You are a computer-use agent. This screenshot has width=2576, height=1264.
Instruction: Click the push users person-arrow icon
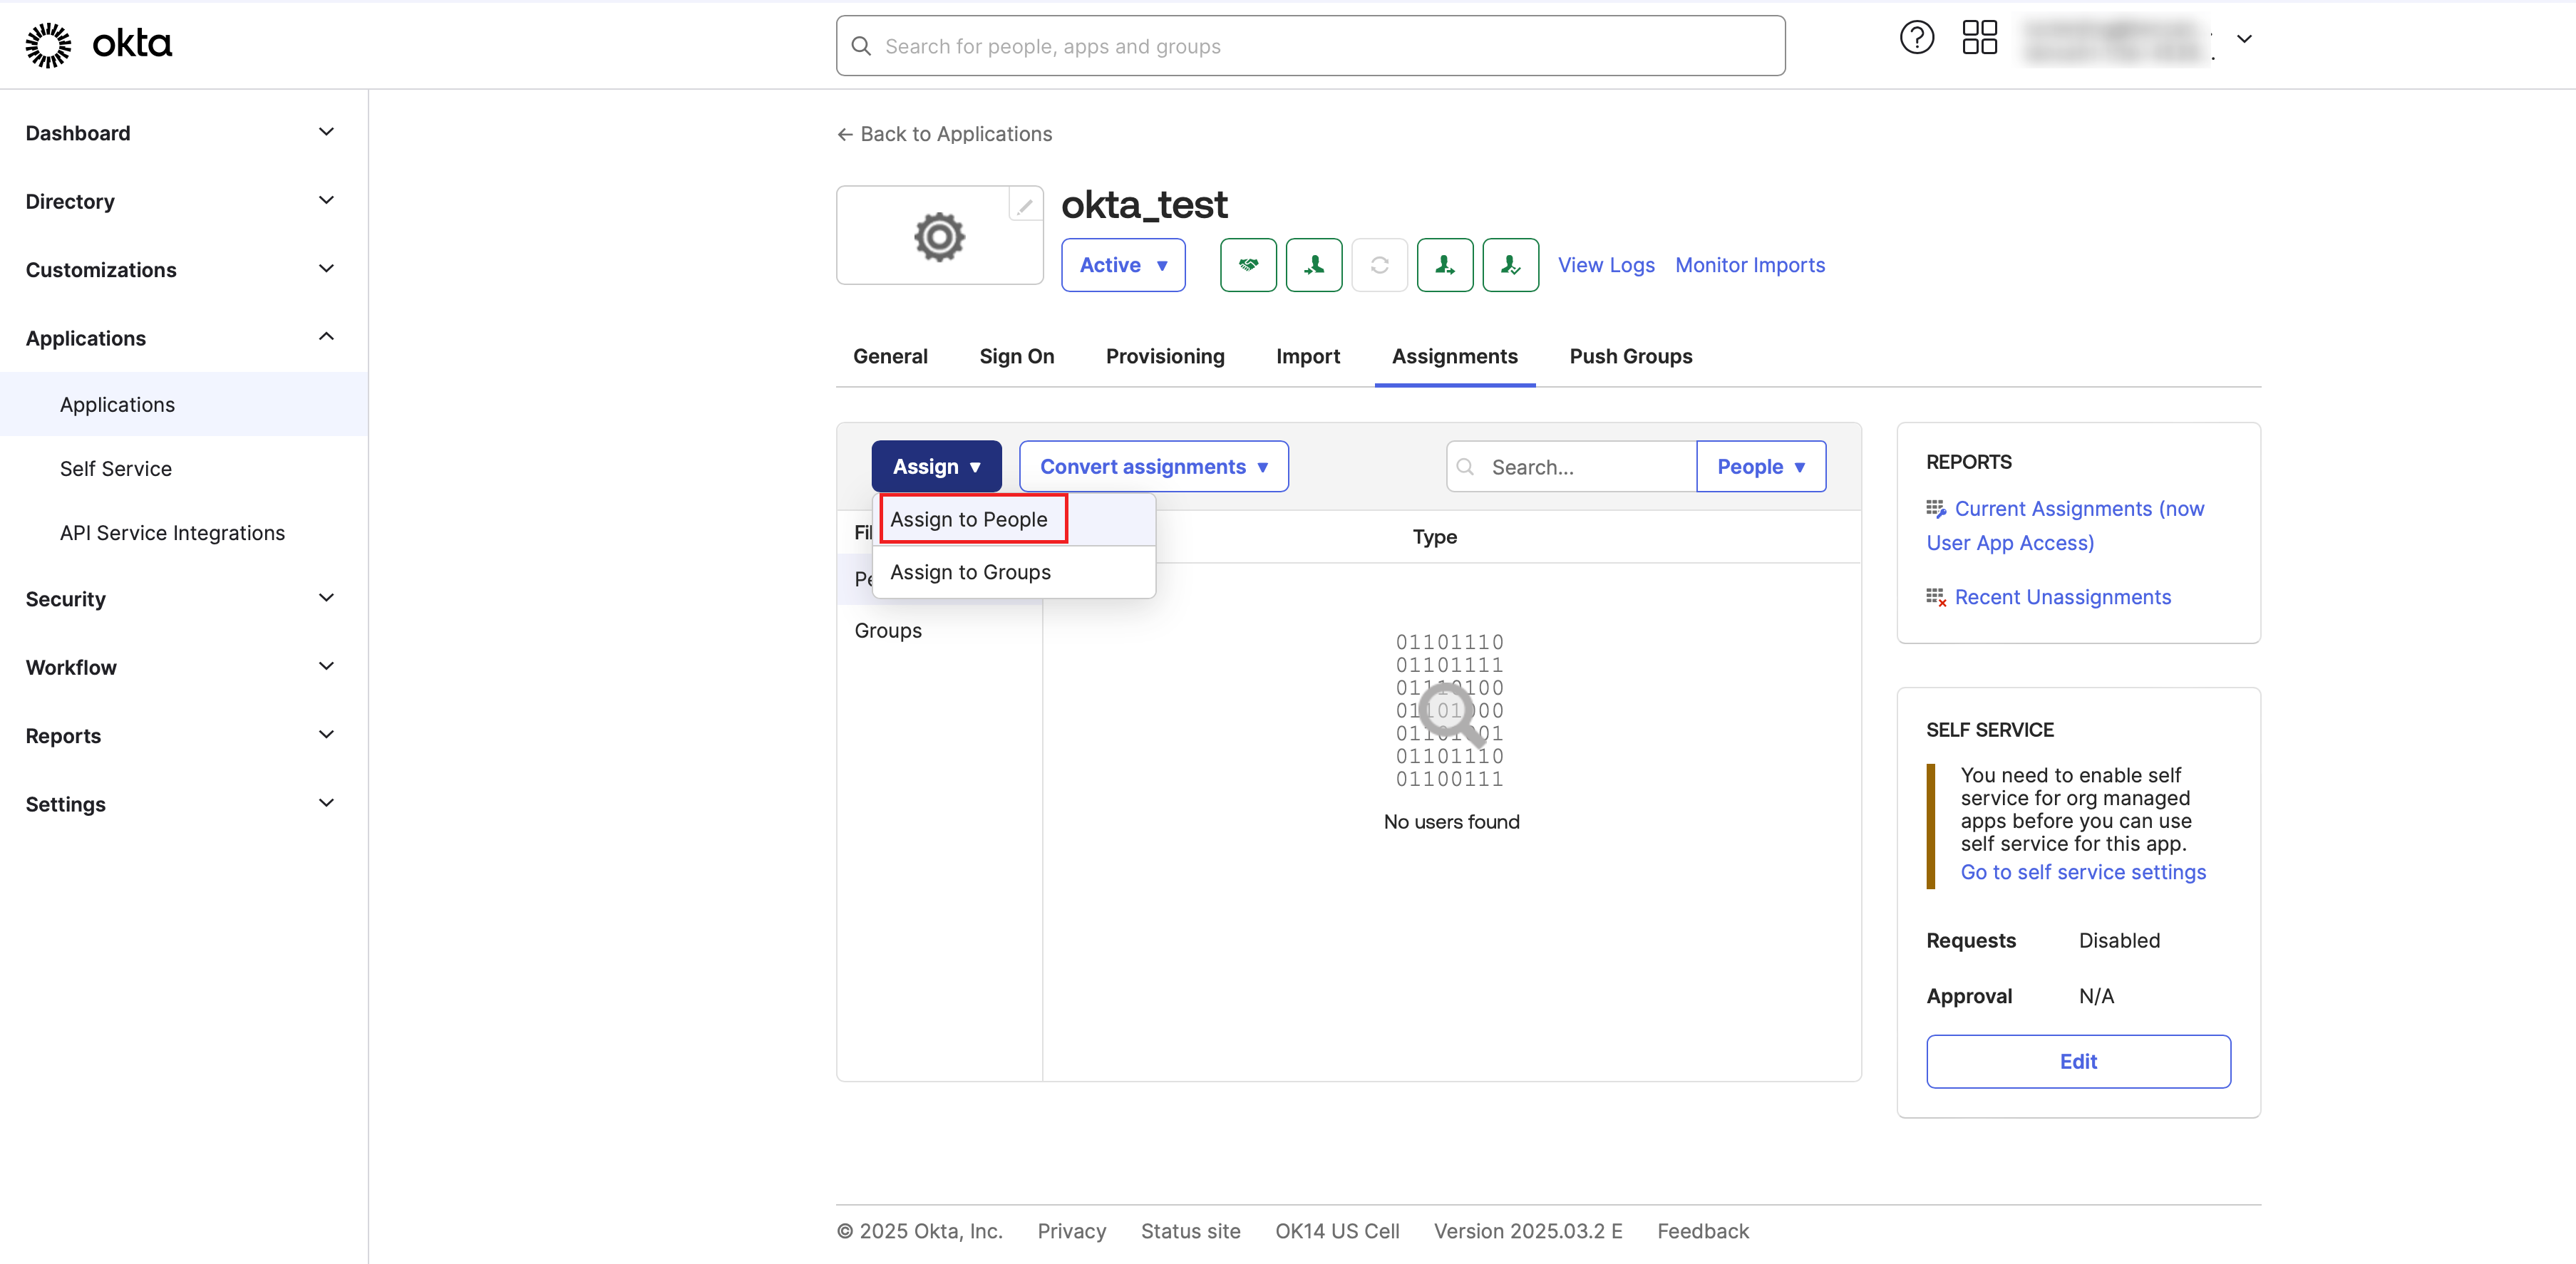(x=1445, y=265)
